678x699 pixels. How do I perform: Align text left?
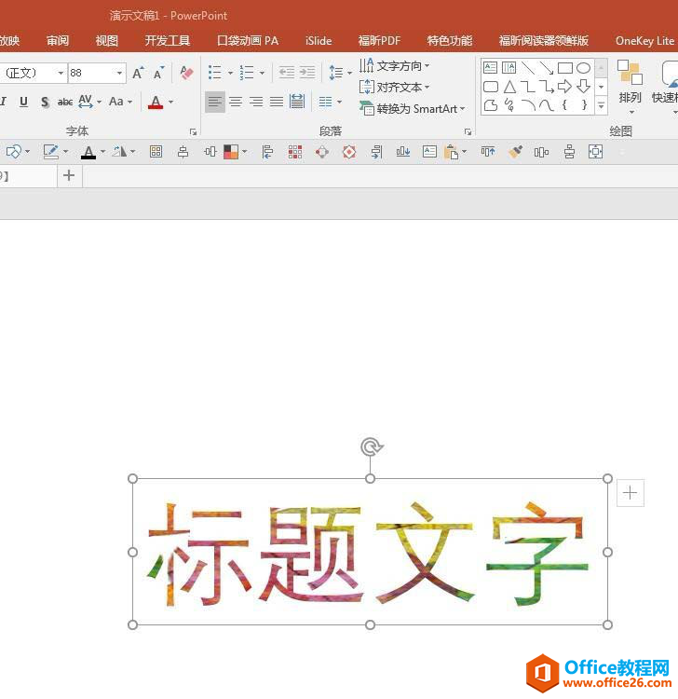tap(215, 103)
